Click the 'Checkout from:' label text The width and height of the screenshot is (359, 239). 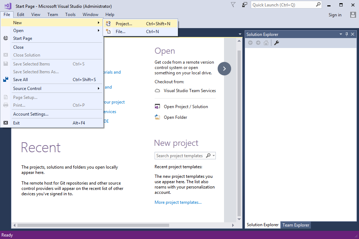coord(169,82)
